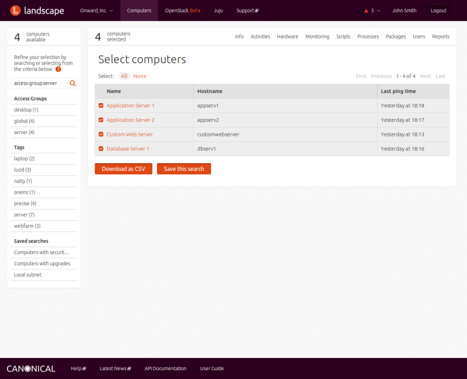Switch to the Monitoring tab
Screen dimensions: 467x379
click(317, 37)
